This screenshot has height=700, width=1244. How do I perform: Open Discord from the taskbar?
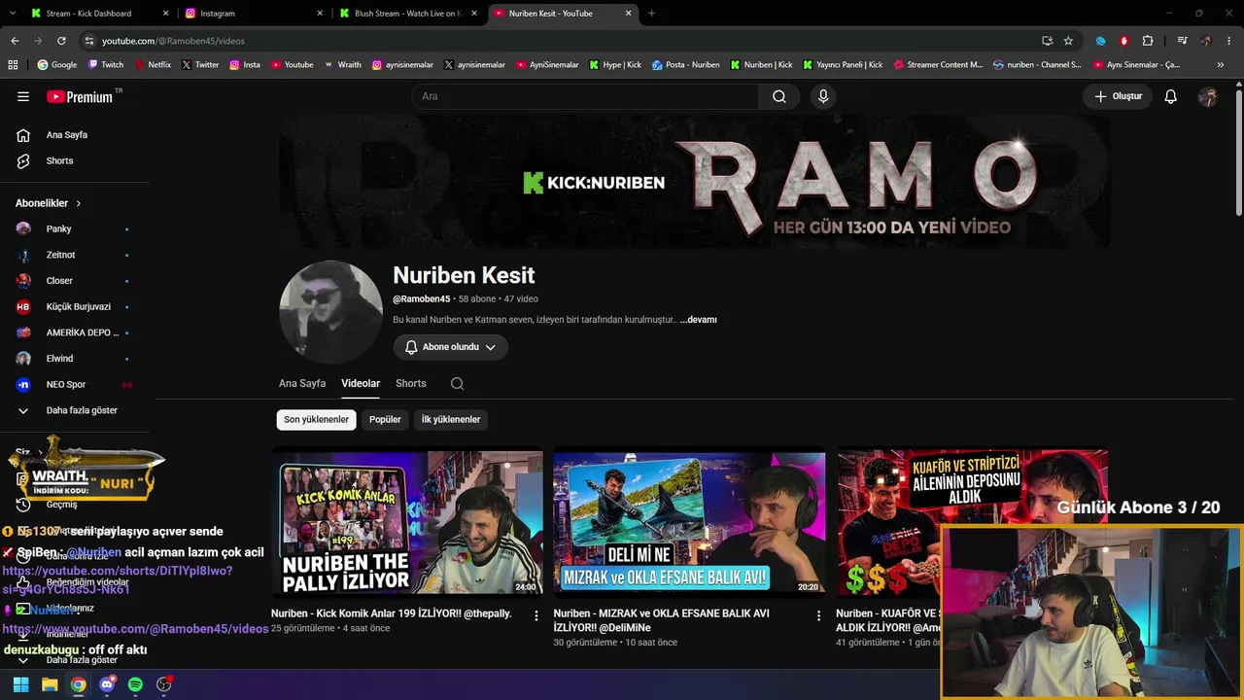(x=107, y=684)
